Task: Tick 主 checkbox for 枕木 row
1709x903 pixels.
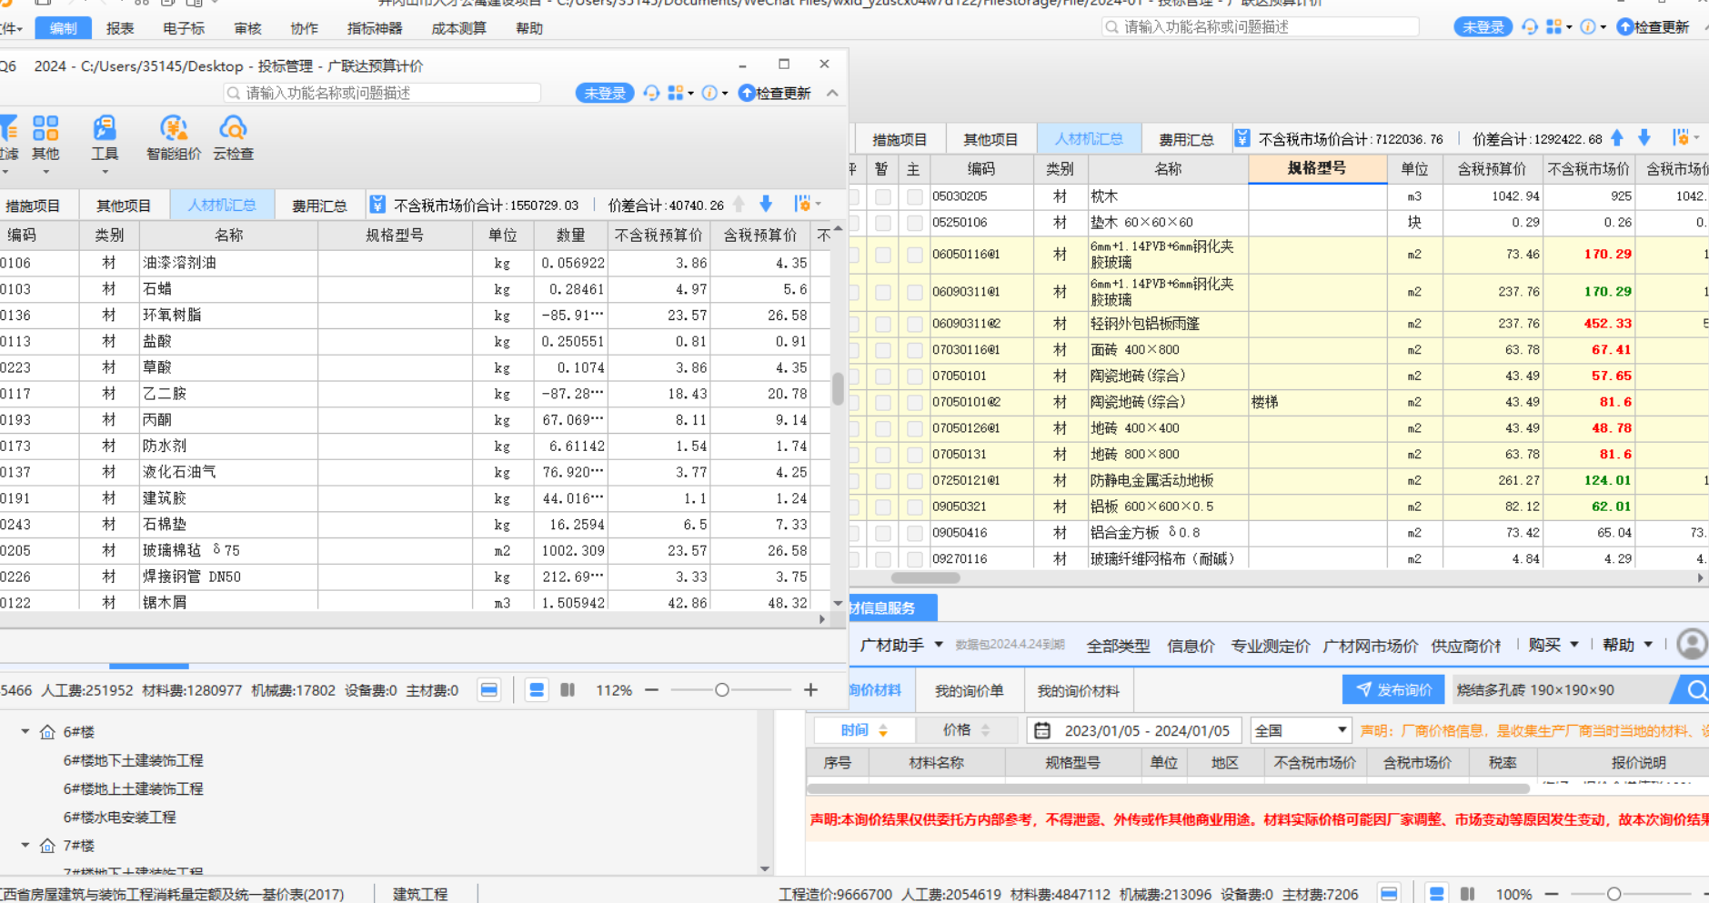Action: point(914,196)
